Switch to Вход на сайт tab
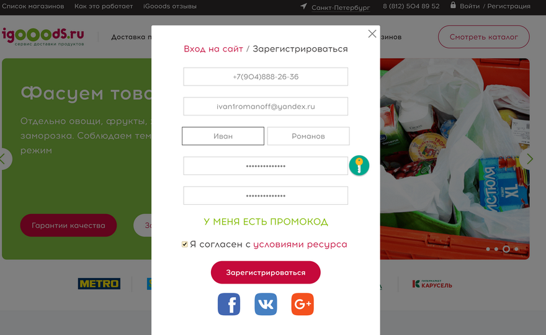 [x=213, y=49]
